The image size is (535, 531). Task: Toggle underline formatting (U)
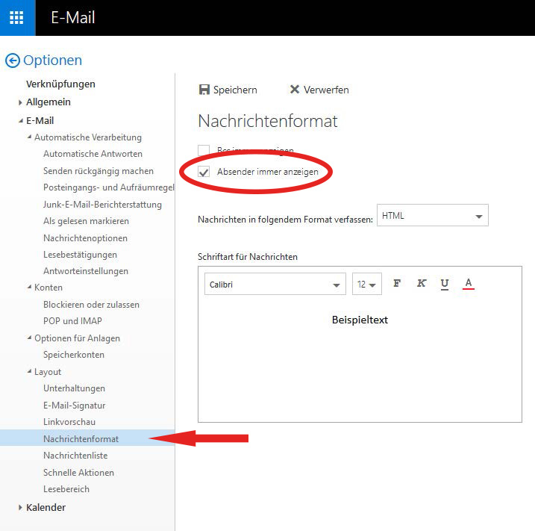coord(445,283)
